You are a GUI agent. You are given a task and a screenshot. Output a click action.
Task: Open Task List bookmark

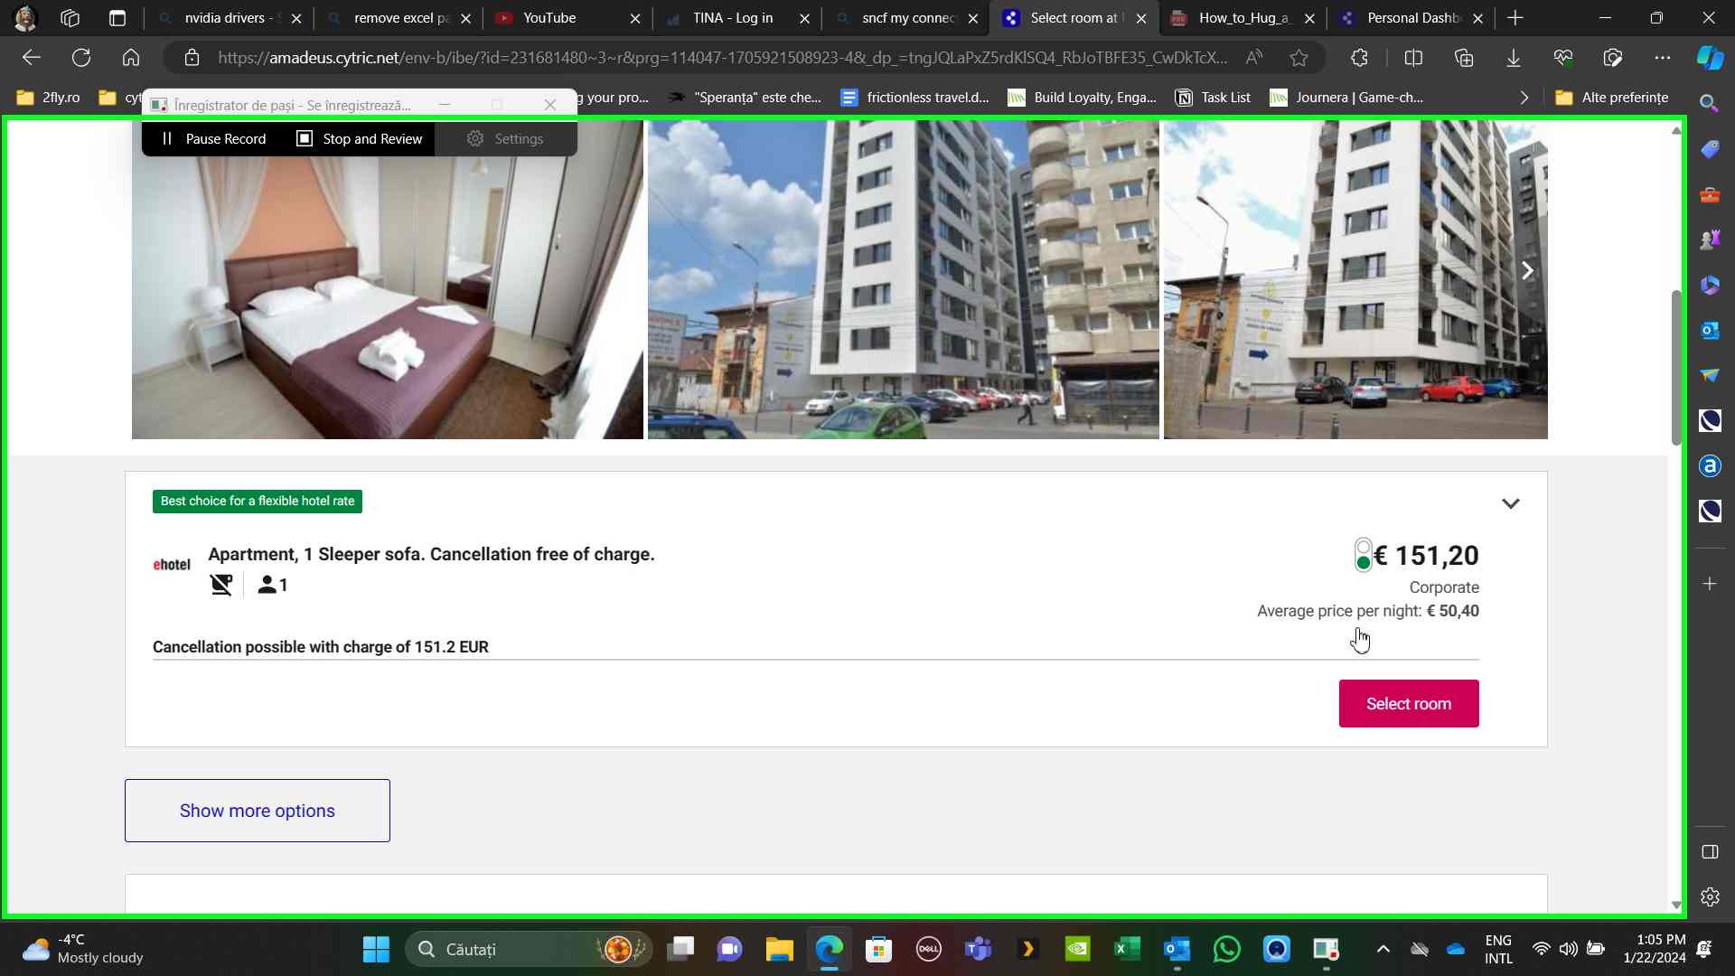click(1213, 98)
